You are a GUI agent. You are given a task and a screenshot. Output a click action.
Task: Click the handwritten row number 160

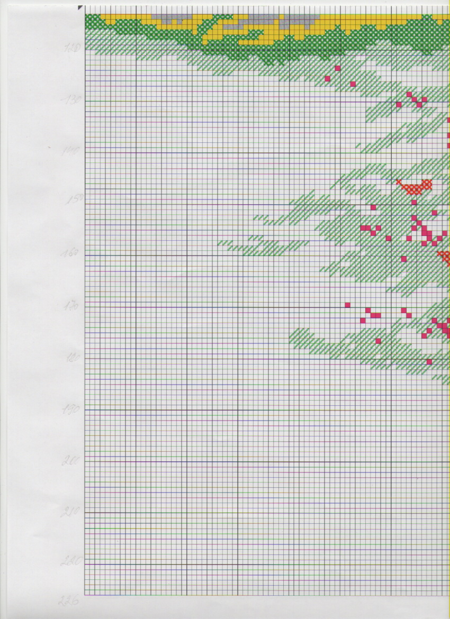pos(70,252)
